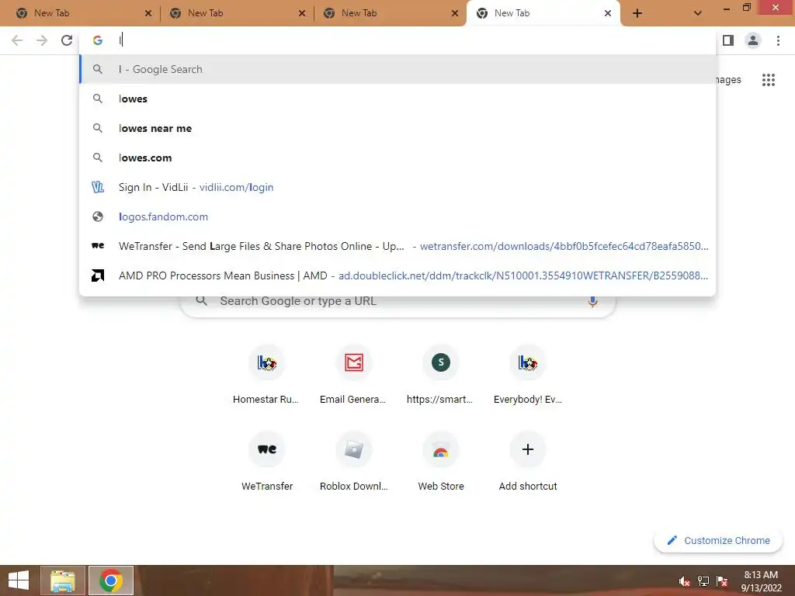The image size is (795, 596).
Task: Switch to the first New Tab
Action: pyautogui.click(x=81, y=14)
